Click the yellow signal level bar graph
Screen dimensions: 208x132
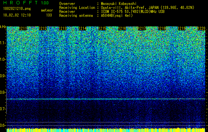106,130
